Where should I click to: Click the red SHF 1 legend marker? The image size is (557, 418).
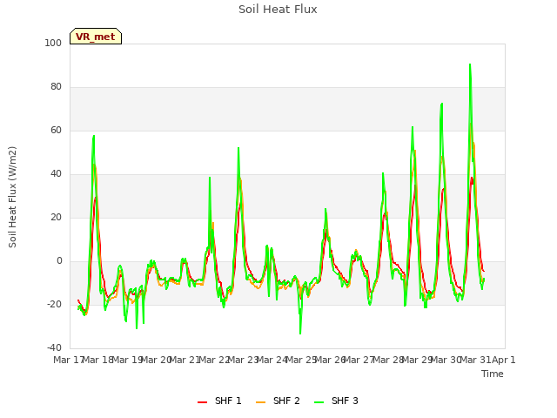click(202, 401)
